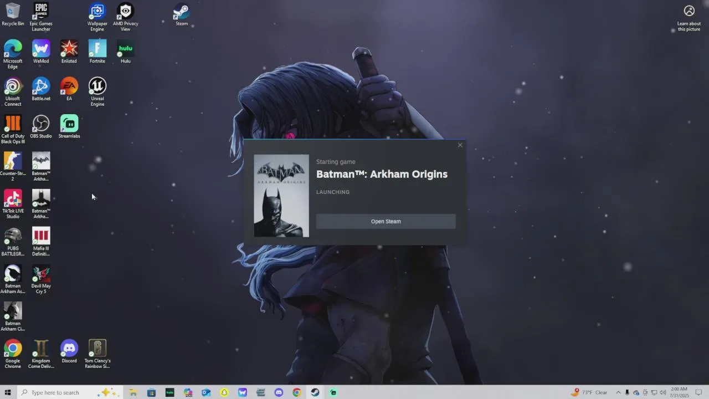Select the Enlisted desktop icon
Image resolution: width=709 pixels, height=399 pixels.
point(69,52)
